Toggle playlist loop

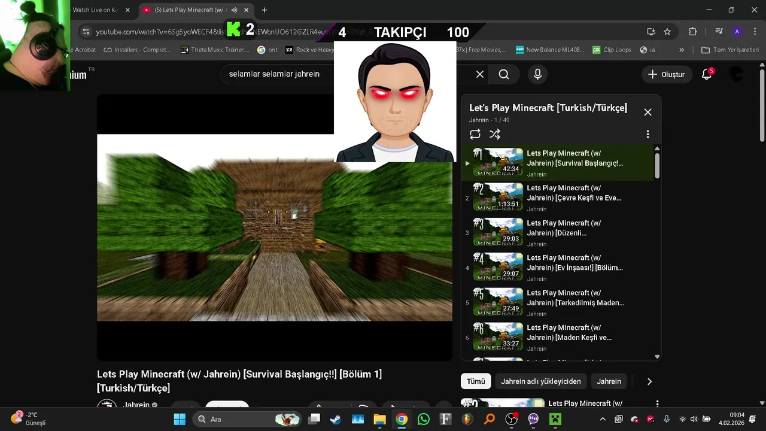point(475,134)
